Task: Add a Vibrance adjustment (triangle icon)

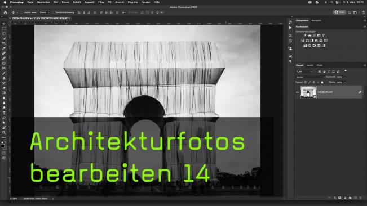Action: pos(323,35)
